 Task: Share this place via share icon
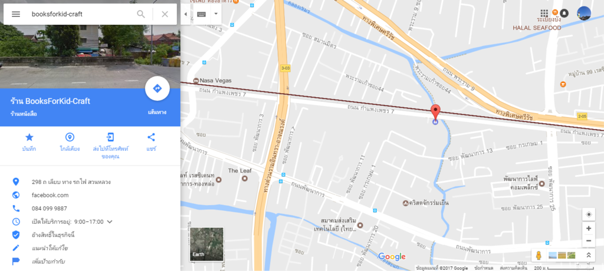(x=151, y=137)
